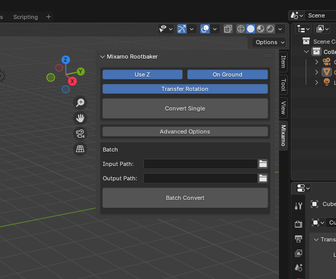336x279 pixels.
Task: Open Advanced Options
Action: (185, 132)
